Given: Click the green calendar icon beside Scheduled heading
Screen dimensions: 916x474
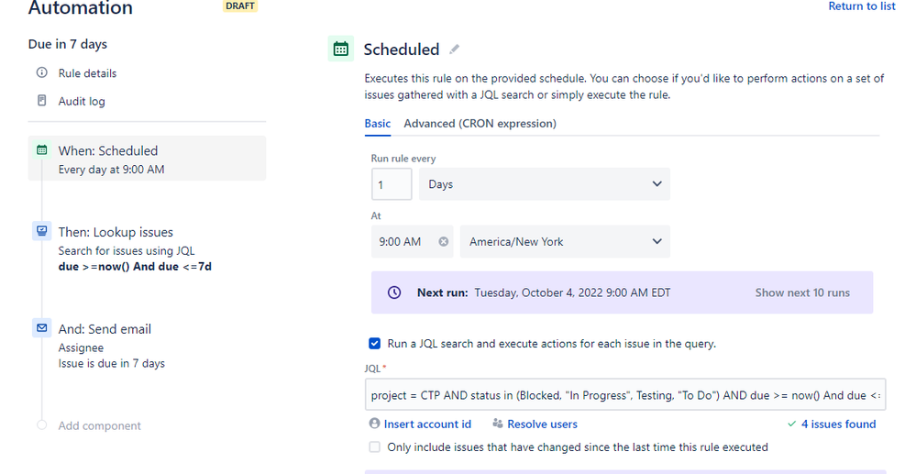Looking at the screenshot, I should [340, 50].
